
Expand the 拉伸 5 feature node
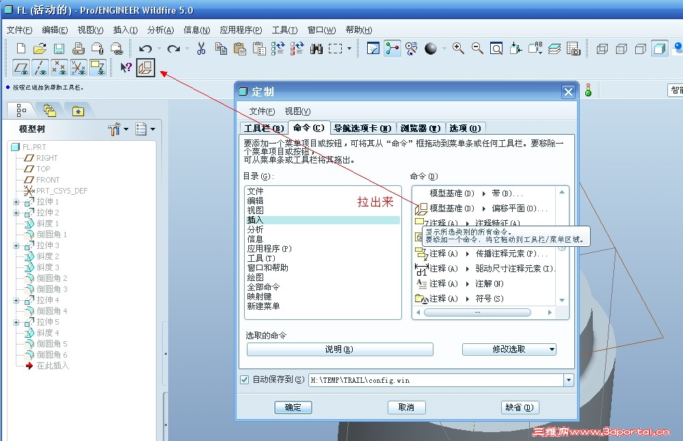(16, 322)
